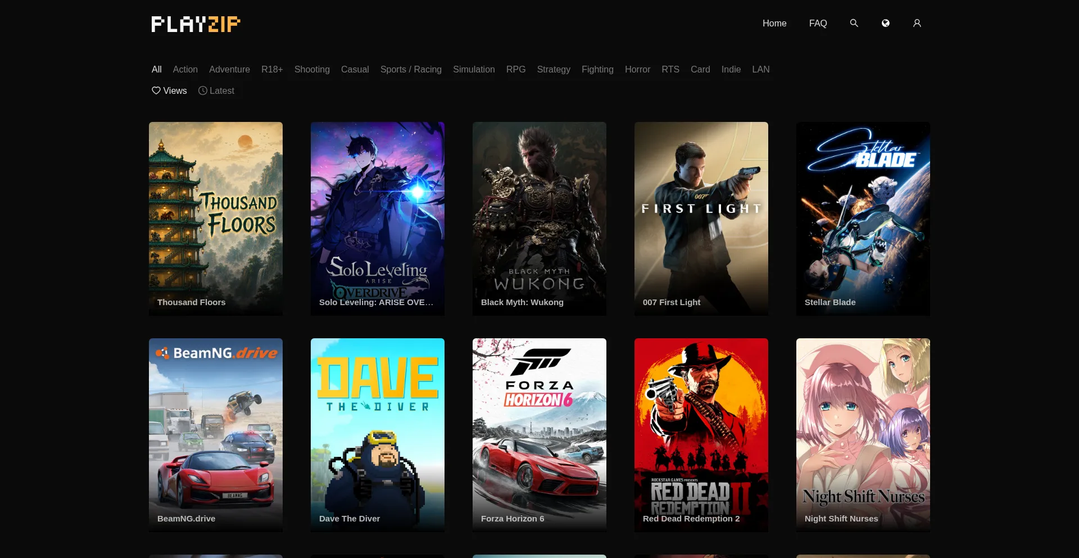Click the PLAYZIP logo
1079x558 pixels.
tap(196, 24)
